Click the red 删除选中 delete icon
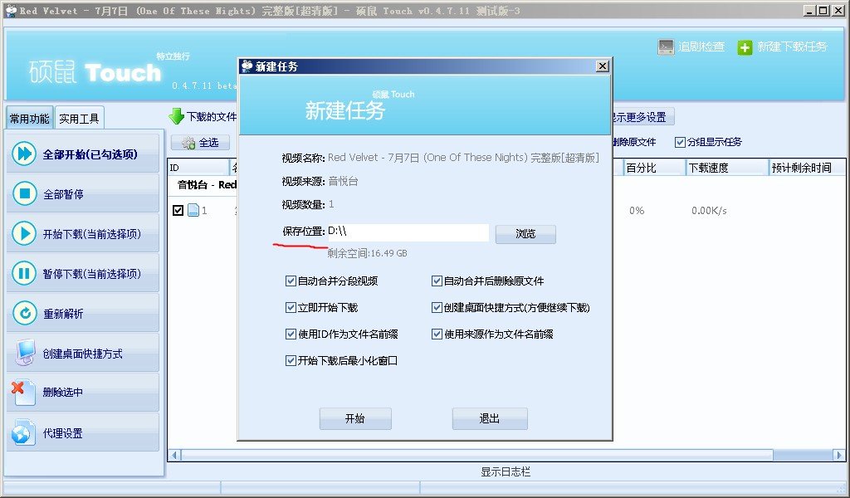The width and height of the screenshot is (850, 498). 23,392
